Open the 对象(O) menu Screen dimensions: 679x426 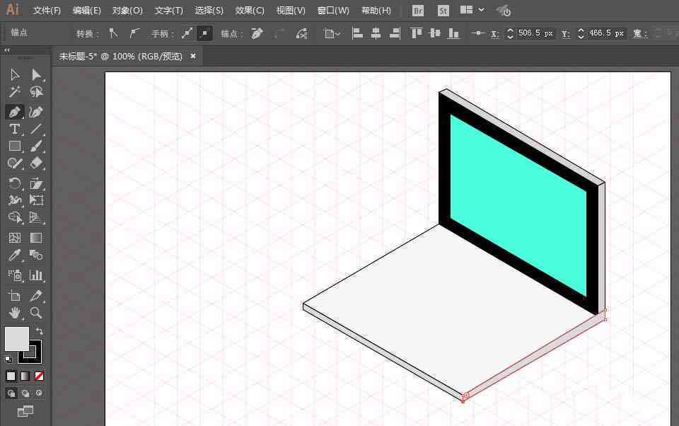tap(127, 11)
